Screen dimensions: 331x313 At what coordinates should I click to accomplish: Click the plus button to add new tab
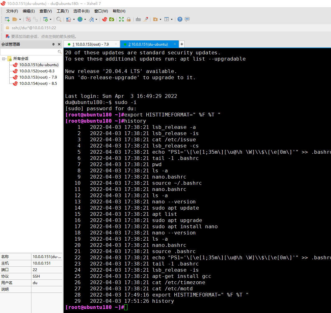pyautogui.click(x=182, y=44)
